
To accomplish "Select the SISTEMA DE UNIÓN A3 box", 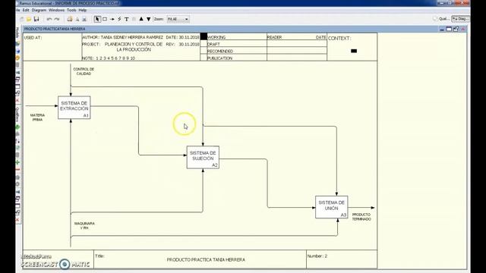I will pyautogui.click(x=332, y=207).
